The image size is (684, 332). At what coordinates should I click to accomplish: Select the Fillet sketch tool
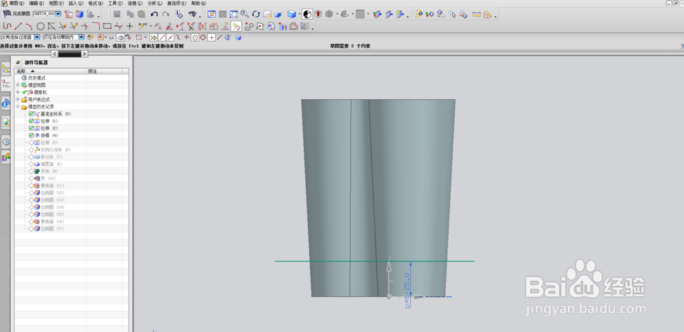[x=96, y=26]
